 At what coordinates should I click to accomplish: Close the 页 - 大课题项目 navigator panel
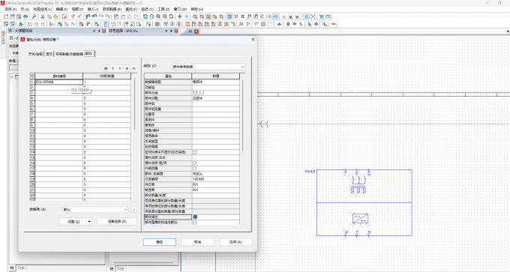coord(104,31)
